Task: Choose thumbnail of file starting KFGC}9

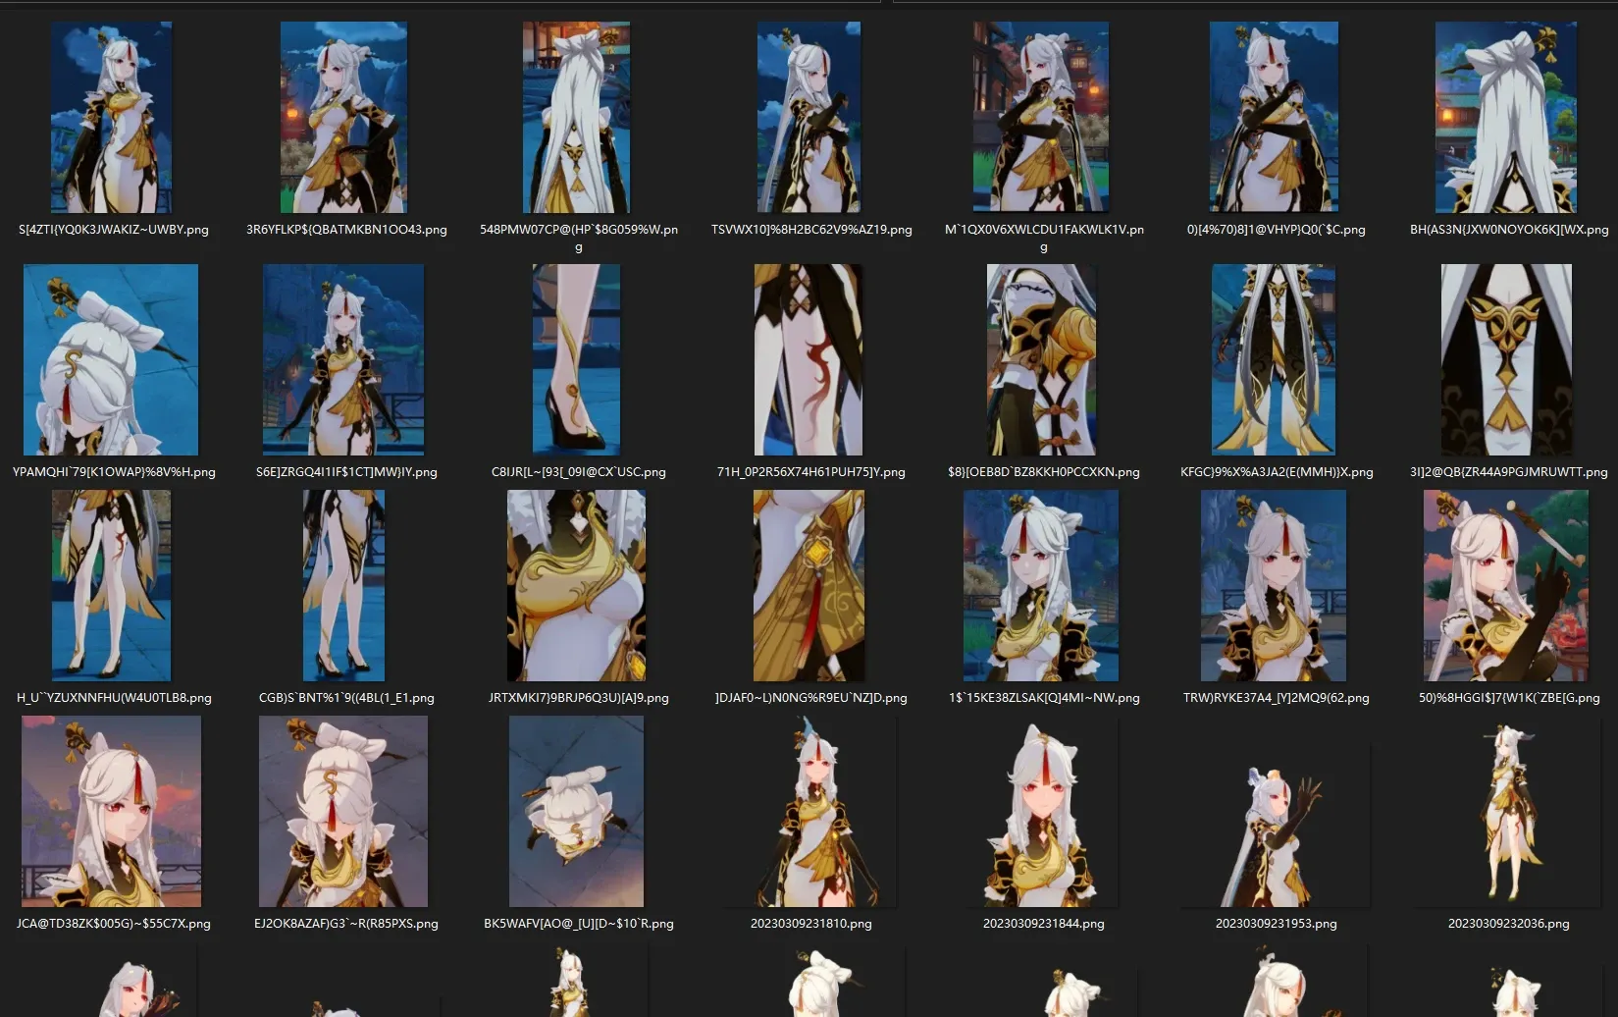Action: (x=1274, y=359)
